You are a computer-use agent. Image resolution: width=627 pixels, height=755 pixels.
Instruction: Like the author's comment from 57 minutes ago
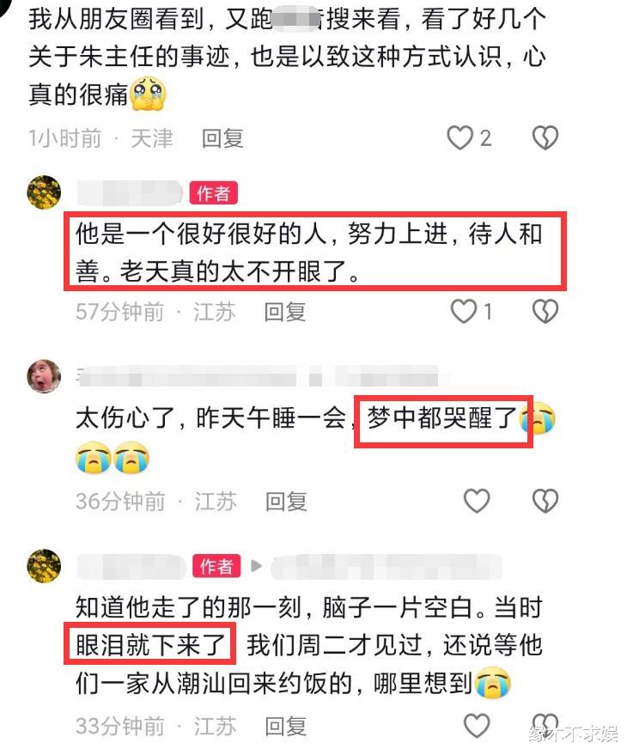tap(464, 312)
